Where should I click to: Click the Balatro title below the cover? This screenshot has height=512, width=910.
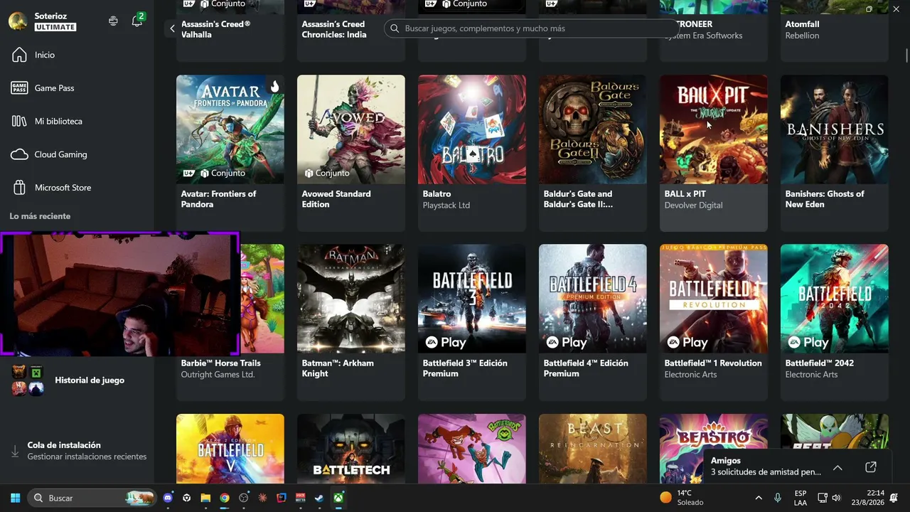click(x=437, y=194)
